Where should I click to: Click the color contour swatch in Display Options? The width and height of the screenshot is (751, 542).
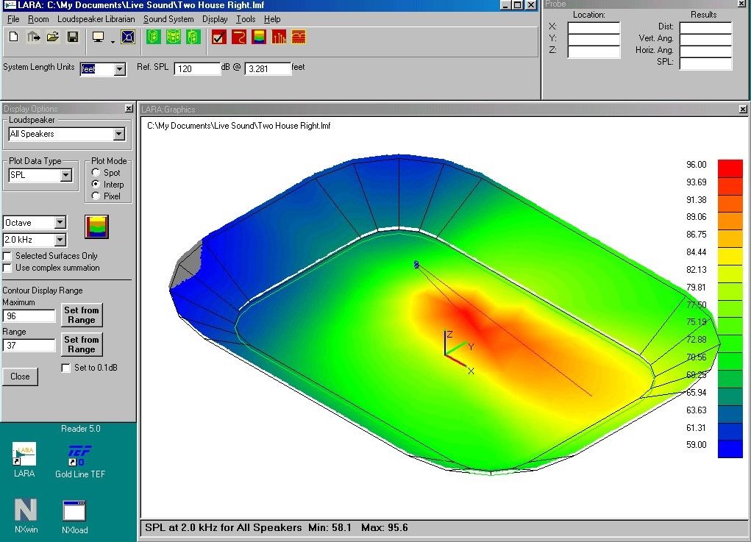coord(96,227)
